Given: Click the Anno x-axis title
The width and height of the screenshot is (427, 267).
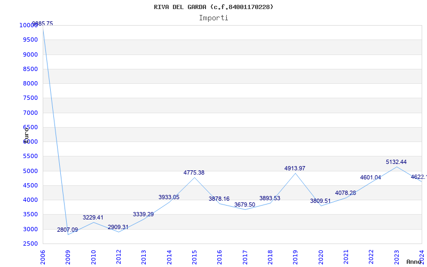Looking at the screenshot, I should [414, 262].
